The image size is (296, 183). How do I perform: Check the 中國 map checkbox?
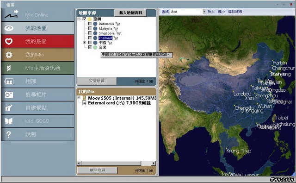point(90,43)
